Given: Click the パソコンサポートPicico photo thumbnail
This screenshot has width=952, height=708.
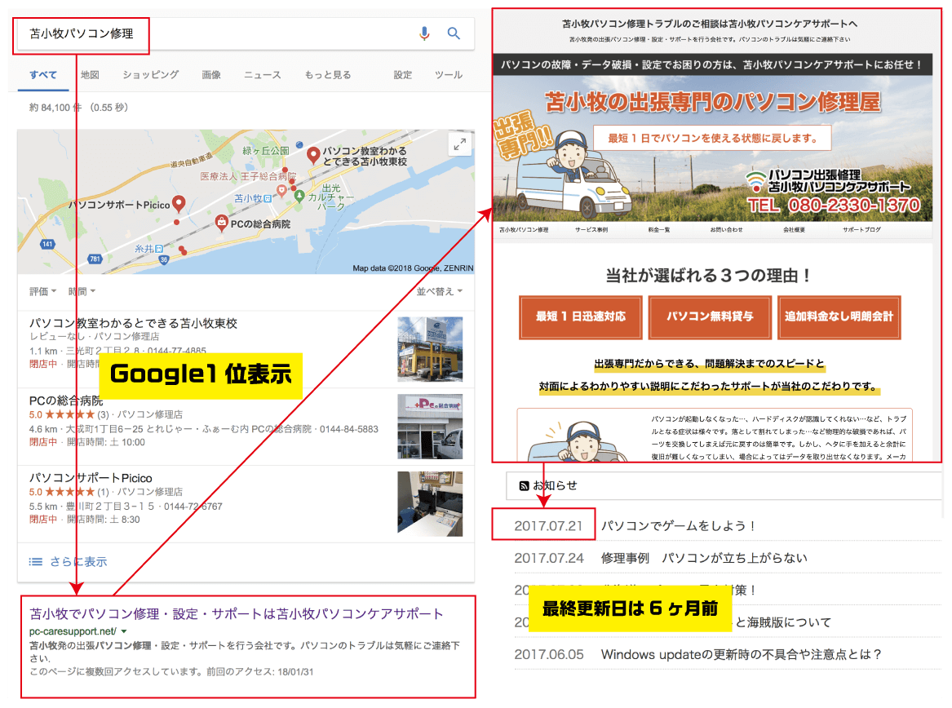Looking at the screenshot, I should 430,504.
